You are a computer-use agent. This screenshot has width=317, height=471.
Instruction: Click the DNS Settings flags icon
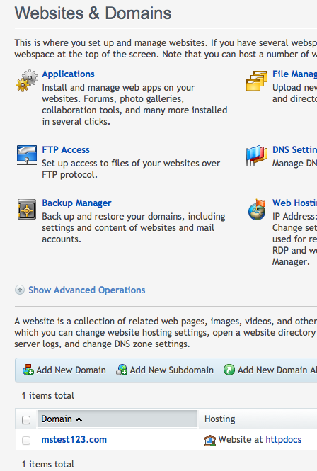click(x=257, y=156)
